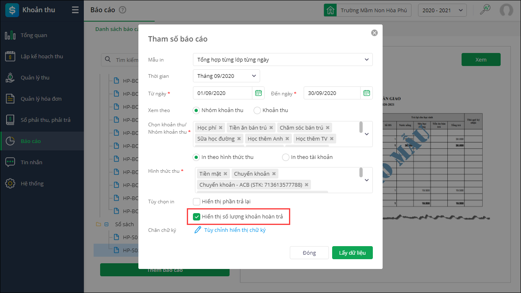This screenshot has height=293, width=521.
Task: Click the Đóng button
Action: (x=309, y=253)
